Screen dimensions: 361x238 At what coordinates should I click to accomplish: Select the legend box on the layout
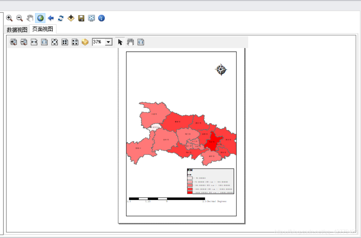coord(210,181)
